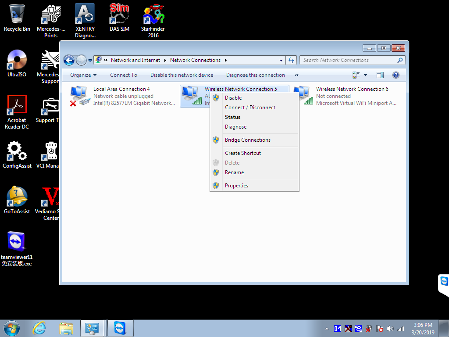Open Vediamo Start Center shortcut
The width and height of the screenshot is (449, 337).
[47, 204]
